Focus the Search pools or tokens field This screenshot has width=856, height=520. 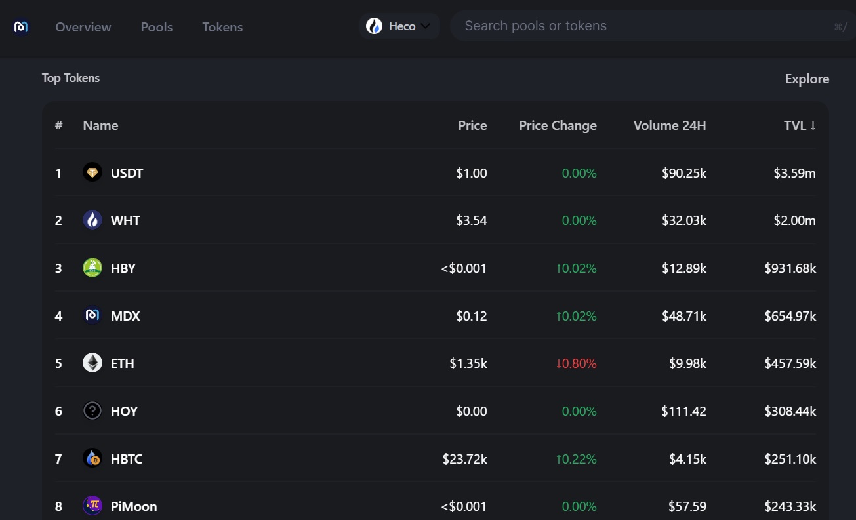click(653, 26)
